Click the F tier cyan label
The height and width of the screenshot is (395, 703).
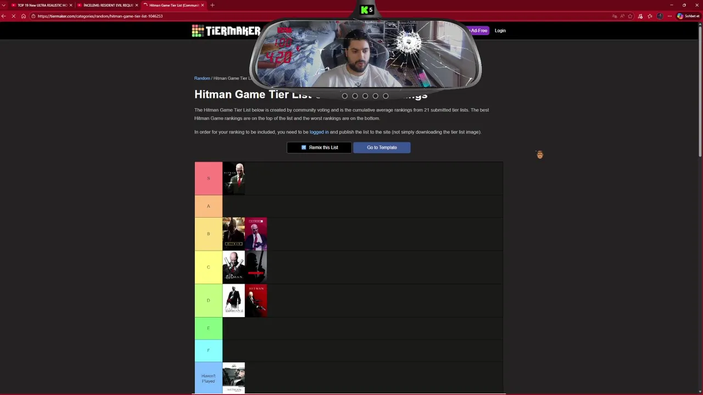pos(208,351)
